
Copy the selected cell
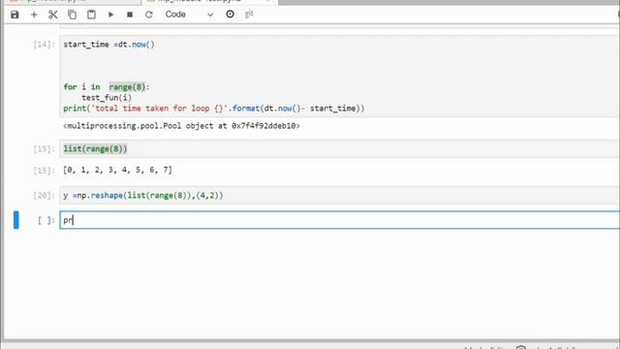[x=72, y=15]
